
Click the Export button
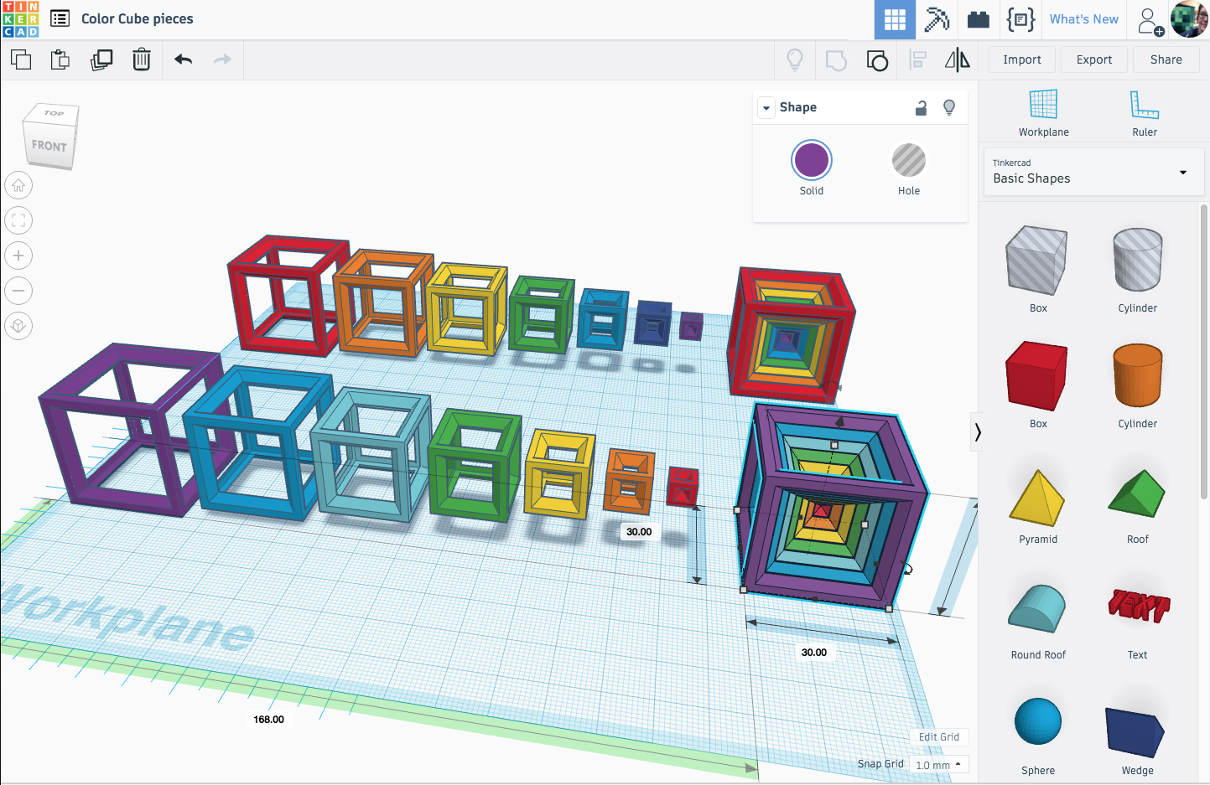coord(1093,59)
